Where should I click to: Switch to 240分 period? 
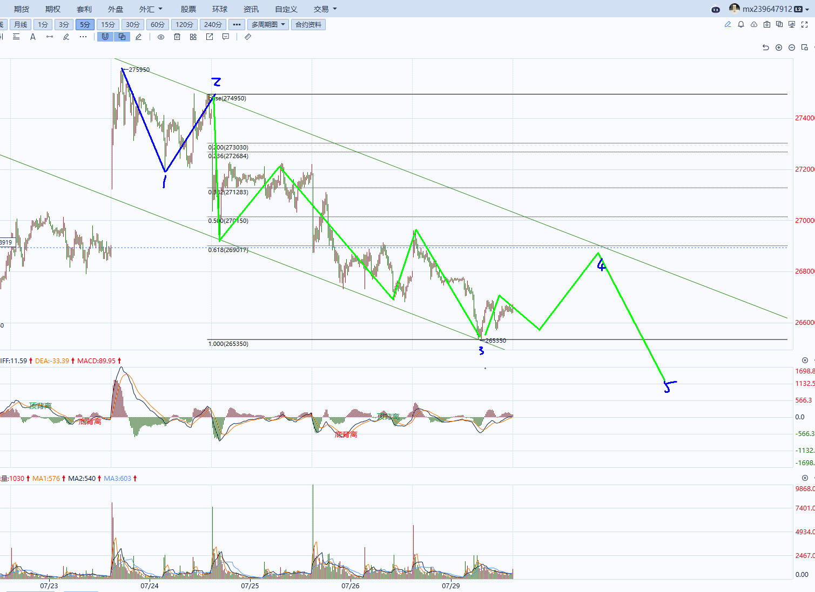[213, 24]
